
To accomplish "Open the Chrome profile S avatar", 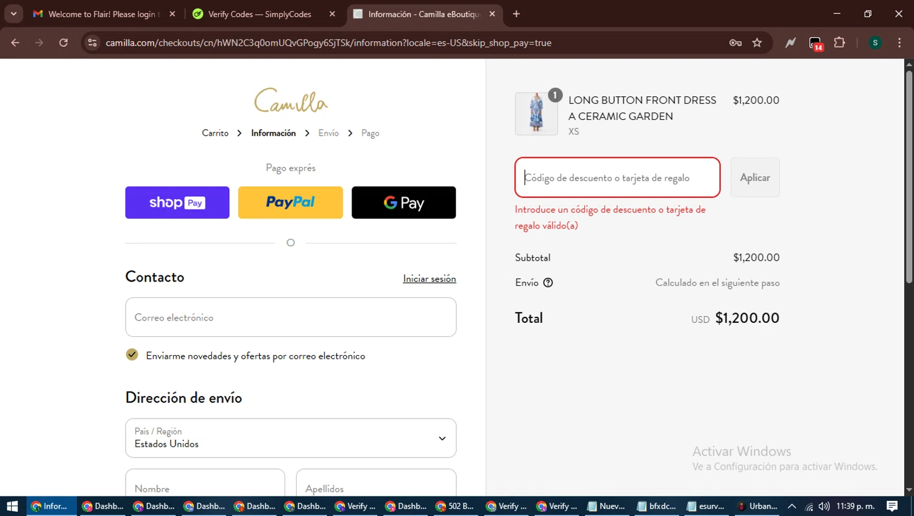I will 875,43.
